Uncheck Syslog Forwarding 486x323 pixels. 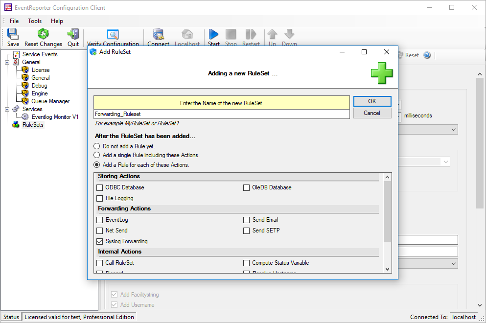[99, 241]
